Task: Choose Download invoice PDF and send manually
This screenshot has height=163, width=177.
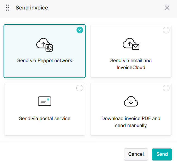Action: click(x=131, y=122)
